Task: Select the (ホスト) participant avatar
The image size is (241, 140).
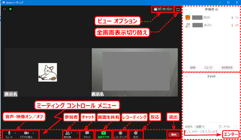Action: coord(188,25)
